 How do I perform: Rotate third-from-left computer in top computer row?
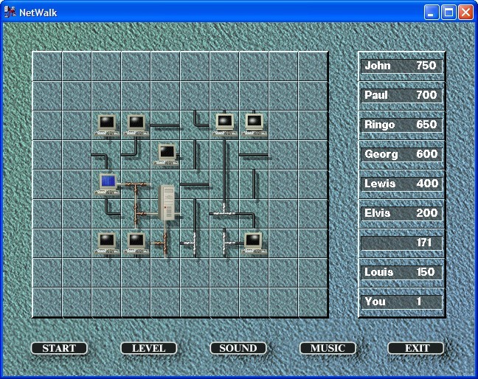225,125
